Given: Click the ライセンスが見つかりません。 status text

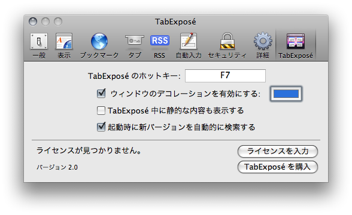Looking at the screenshot, I should (89, 150).
